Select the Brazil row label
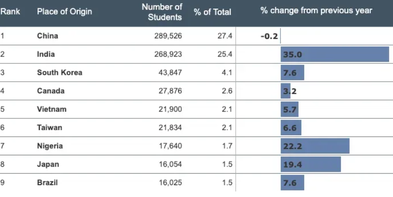 (x=47, y=183)
